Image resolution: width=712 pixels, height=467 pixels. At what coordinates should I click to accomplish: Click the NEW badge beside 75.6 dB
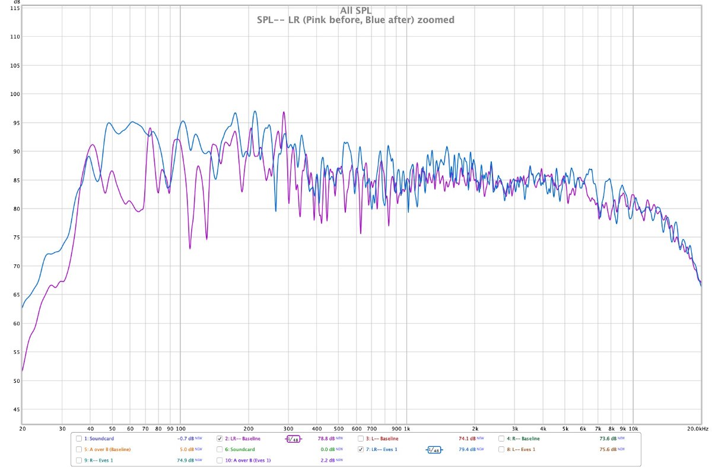(x=621, y=450)
